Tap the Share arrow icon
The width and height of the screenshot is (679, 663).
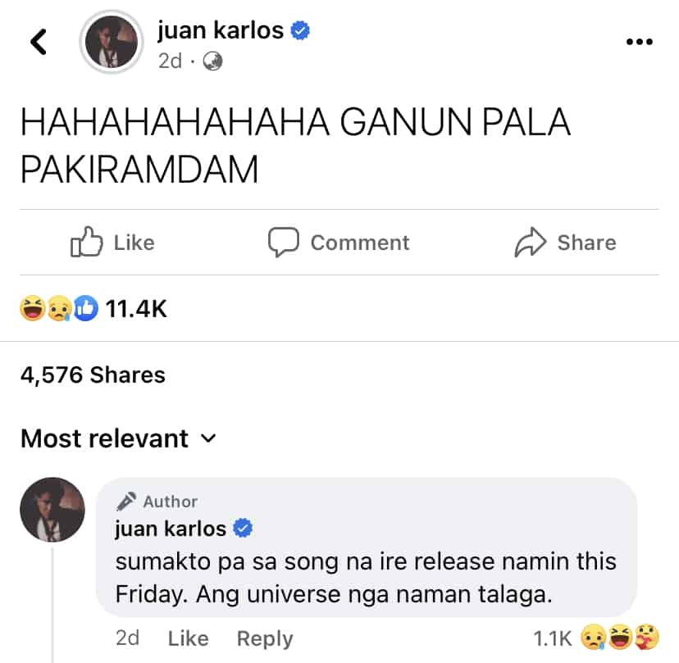pos(530,242)
